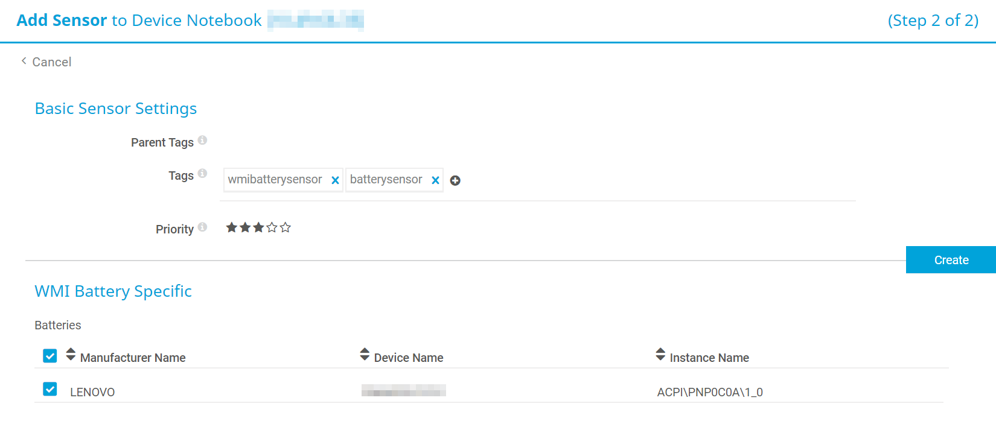Click the Create button
This screenshot has height=421, width=996.
click(x=951, y=260)
